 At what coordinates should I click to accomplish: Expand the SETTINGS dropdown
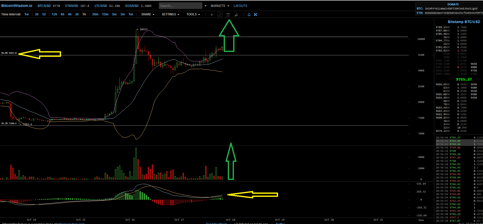point(170,14)
